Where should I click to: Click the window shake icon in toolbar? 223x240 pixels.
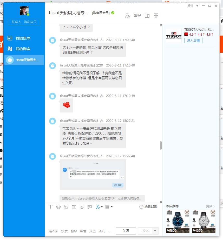[82, 207]
